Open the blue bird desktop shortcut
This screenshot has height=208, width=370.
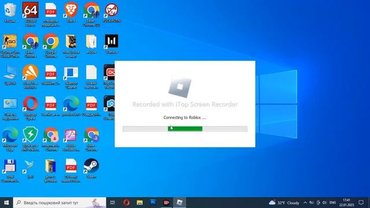click(31, 168)
